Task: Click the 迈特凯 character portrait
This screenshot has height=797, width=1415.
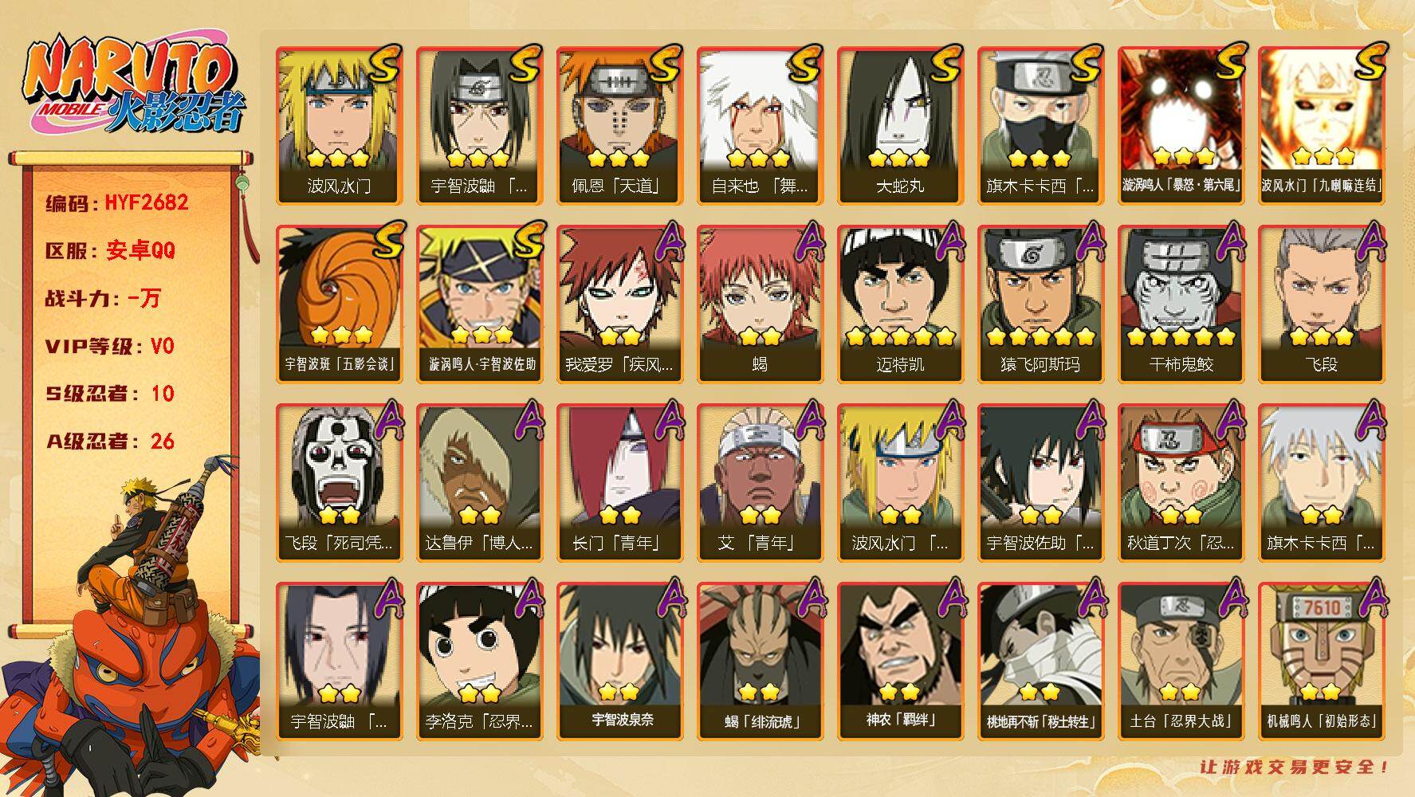Action: tap(900, 304)
